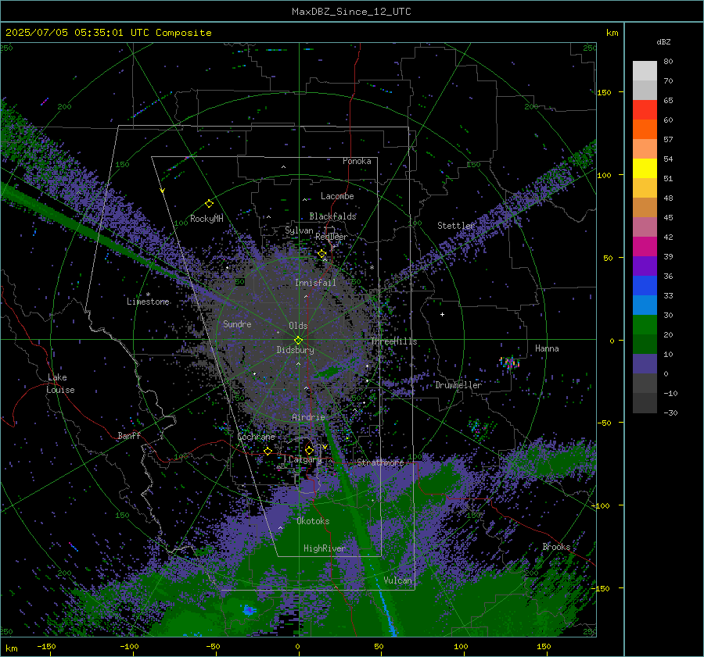The height and width of the screenshot is (657, 704).
Task: Click the lightest gray 80-70 dBZ swatch
Action: pyautogui.click(x=645, y=71)
